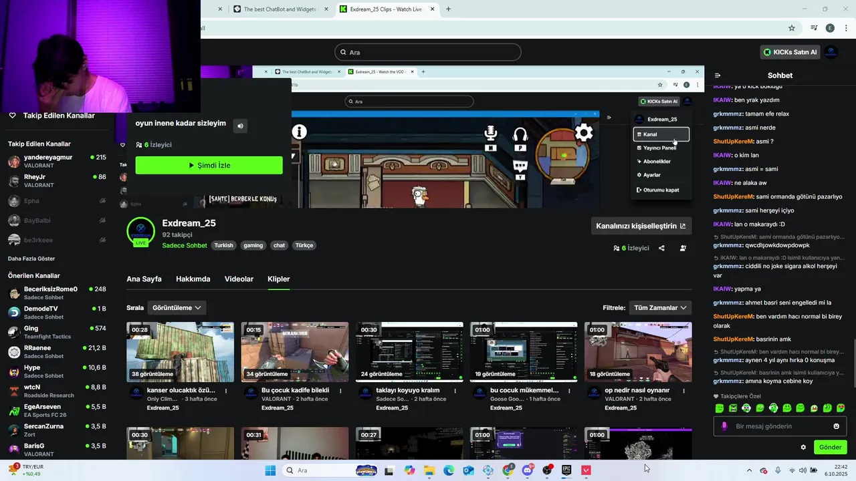Click the heart icon beside Takip Edilen Kanallar
This screenshot has width=856, height=481.
(12, 116)
